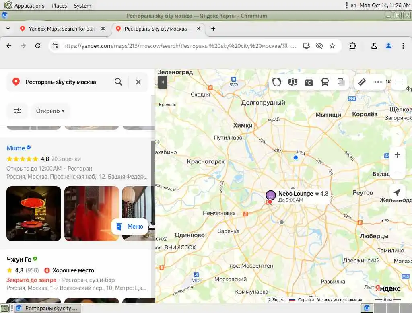The height and width of the screenshot is (313, 412).
Task: Click the Рестораны sky city taskbar button
Action: point(48,308)
